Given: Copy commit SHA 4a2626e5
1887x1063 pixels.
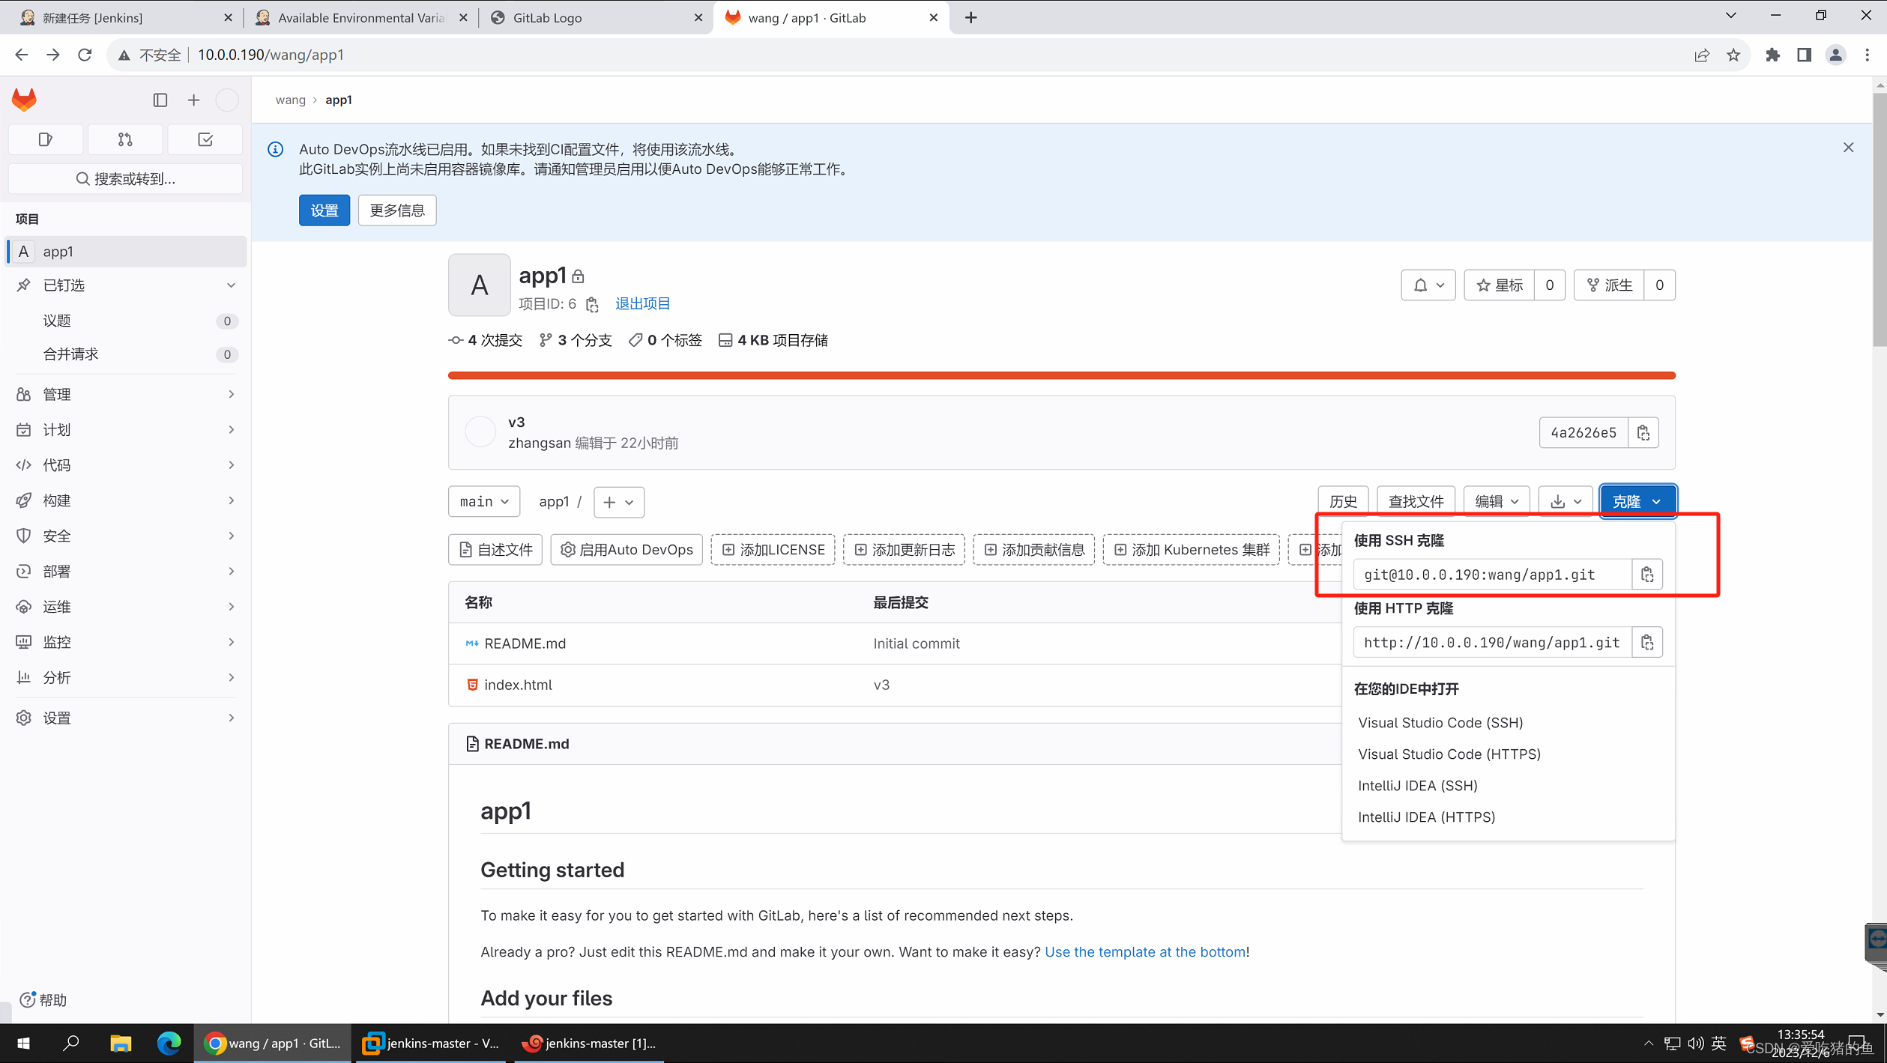Looking at the screenshot, I should [x=1643, y=432].
